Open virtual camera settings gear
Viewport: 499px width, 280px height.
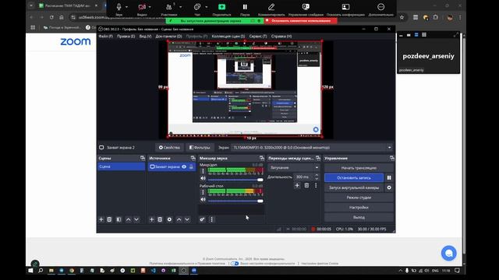click(389, 187)
